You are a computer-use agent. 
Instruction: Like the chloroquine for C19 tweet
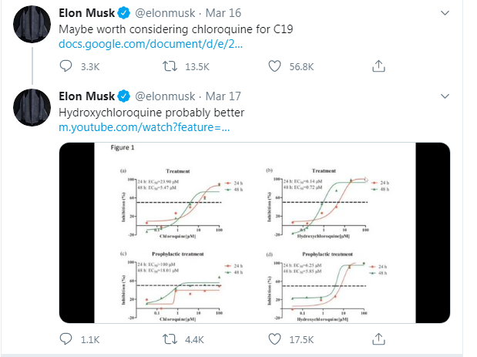pyautogui.click(x=275, y=67)
